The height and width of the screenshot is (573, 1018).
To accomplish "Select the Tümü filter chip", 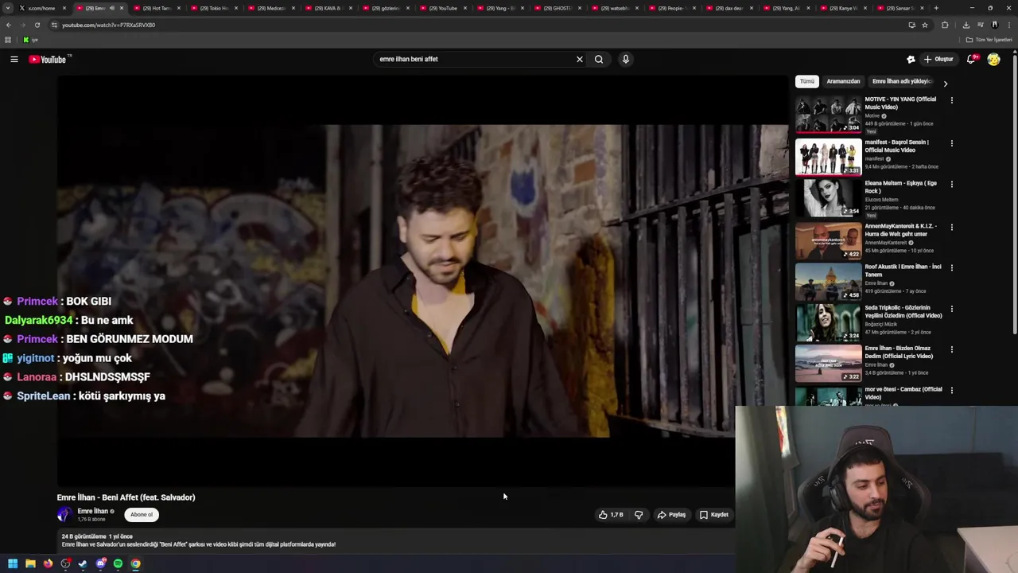I will pos(807,81).
